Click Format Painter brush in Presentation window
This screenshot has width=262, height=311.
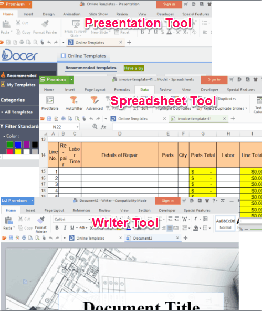(x=45, y=24)
